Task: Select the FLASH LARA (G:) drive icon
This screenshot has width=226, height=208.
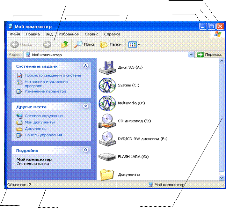Action: click(107, 157)
